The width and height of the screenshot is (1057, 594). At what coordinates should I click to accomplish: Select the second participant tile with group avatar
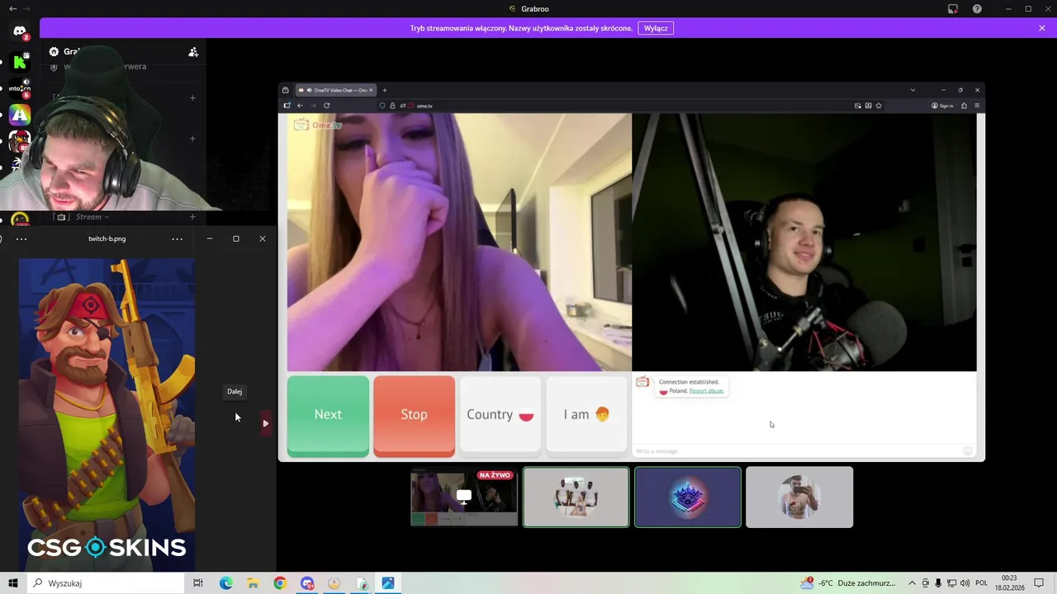point(576,497)
